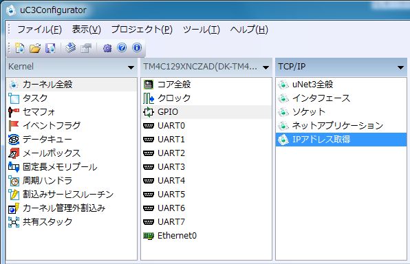This screenshot has height=264, width=410.
Task: Click the タスク item icon
Action: tap(14, 98)
